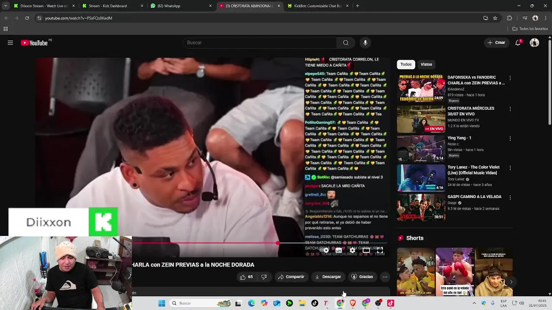Switch the player to theater mode
Image resolution: width=552 pixels, height=310 pixels.
(x=366, y=250)
